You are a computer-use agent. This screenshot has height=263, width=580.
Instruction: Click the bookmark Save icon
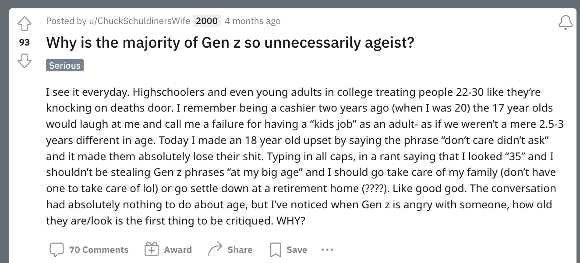[x=275, y=250]
